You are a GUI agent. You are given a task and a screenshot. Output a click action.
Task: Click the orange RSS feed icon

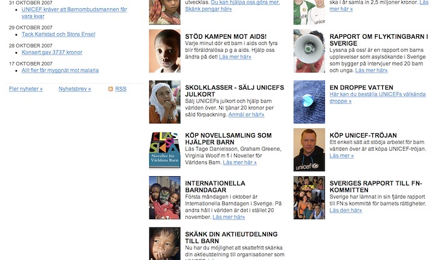point(111,89)
